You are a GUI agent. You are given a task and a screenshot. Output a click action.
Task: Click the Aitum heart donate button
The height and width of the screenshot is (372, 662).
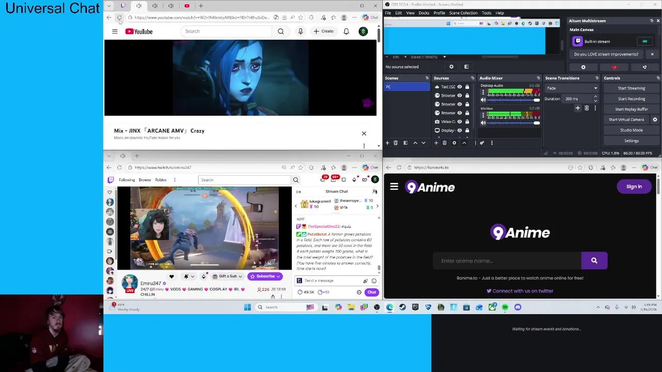point(614,67)
